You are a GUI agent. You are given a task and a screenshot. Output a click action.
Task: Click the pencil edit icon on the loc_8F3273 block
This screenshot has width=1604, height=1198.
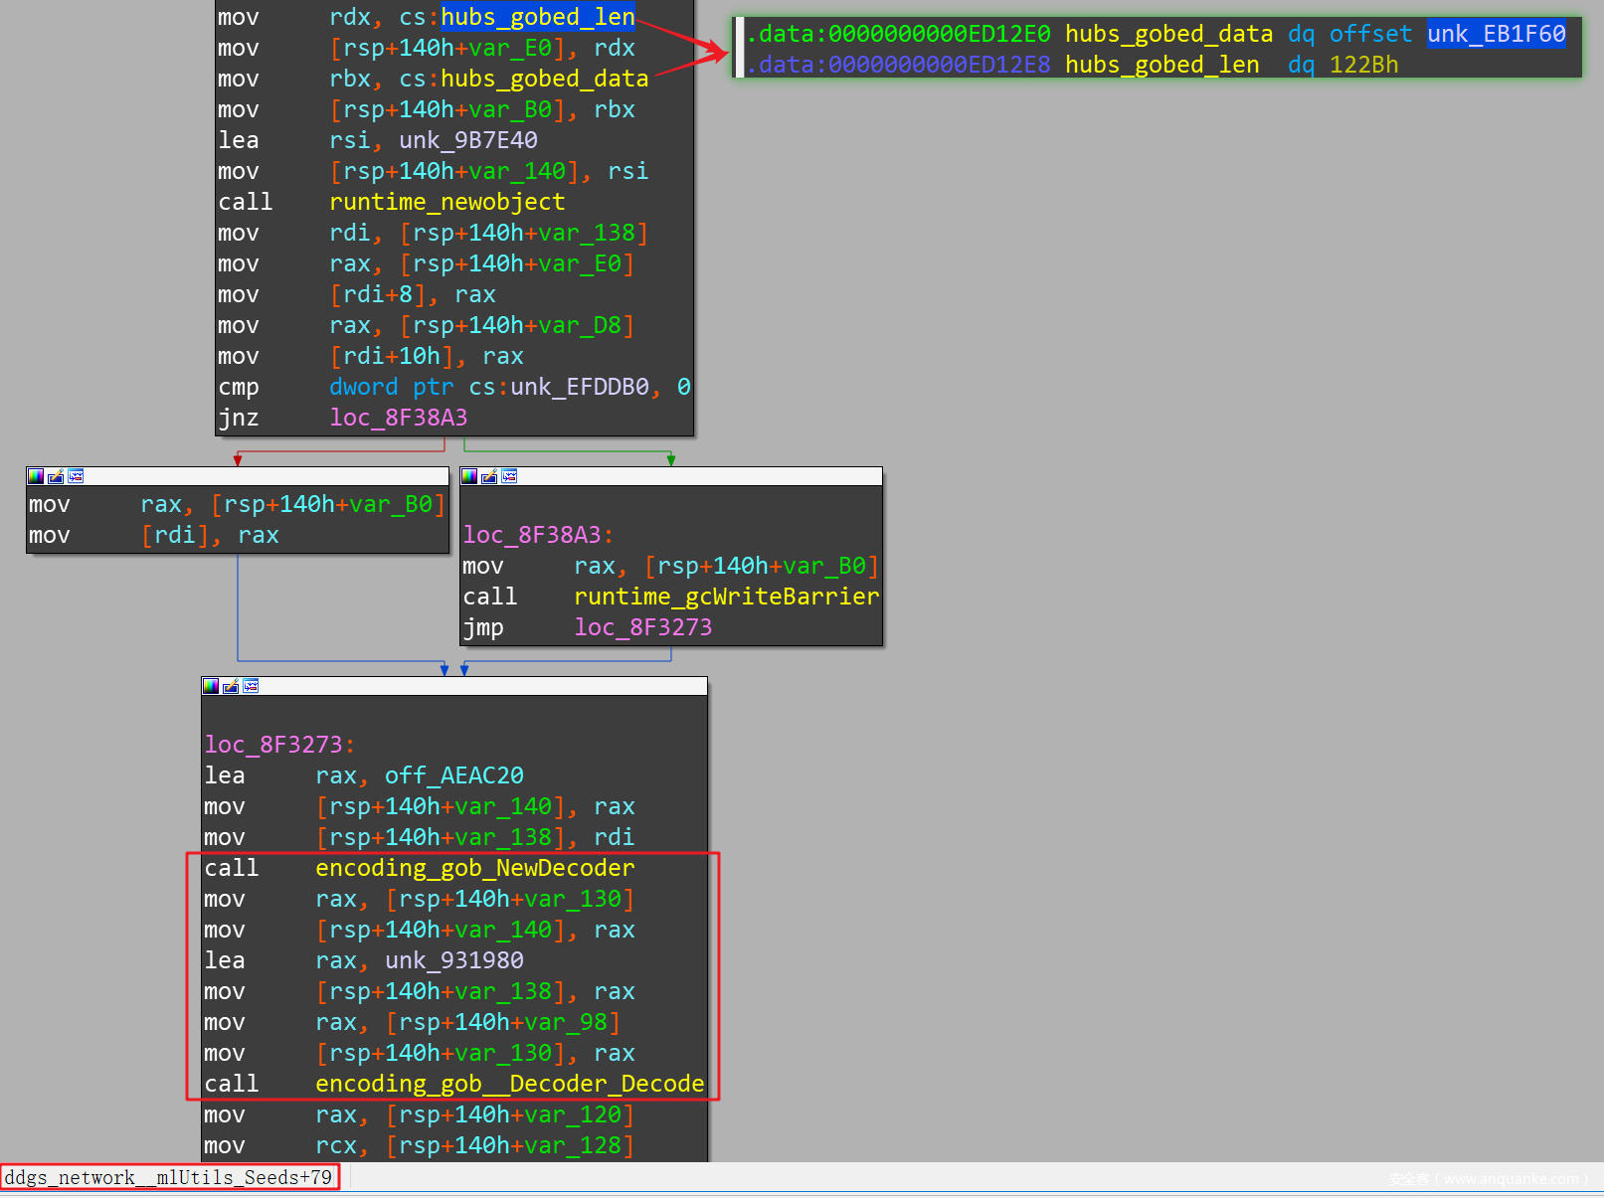231,686
